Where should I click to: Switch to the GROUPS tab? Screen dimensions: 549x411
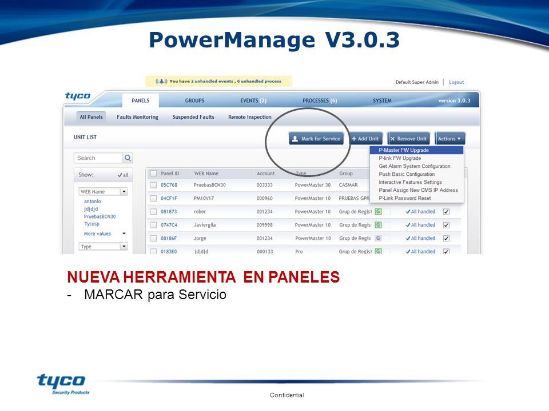pyautogui.click(x=194, y=100)
